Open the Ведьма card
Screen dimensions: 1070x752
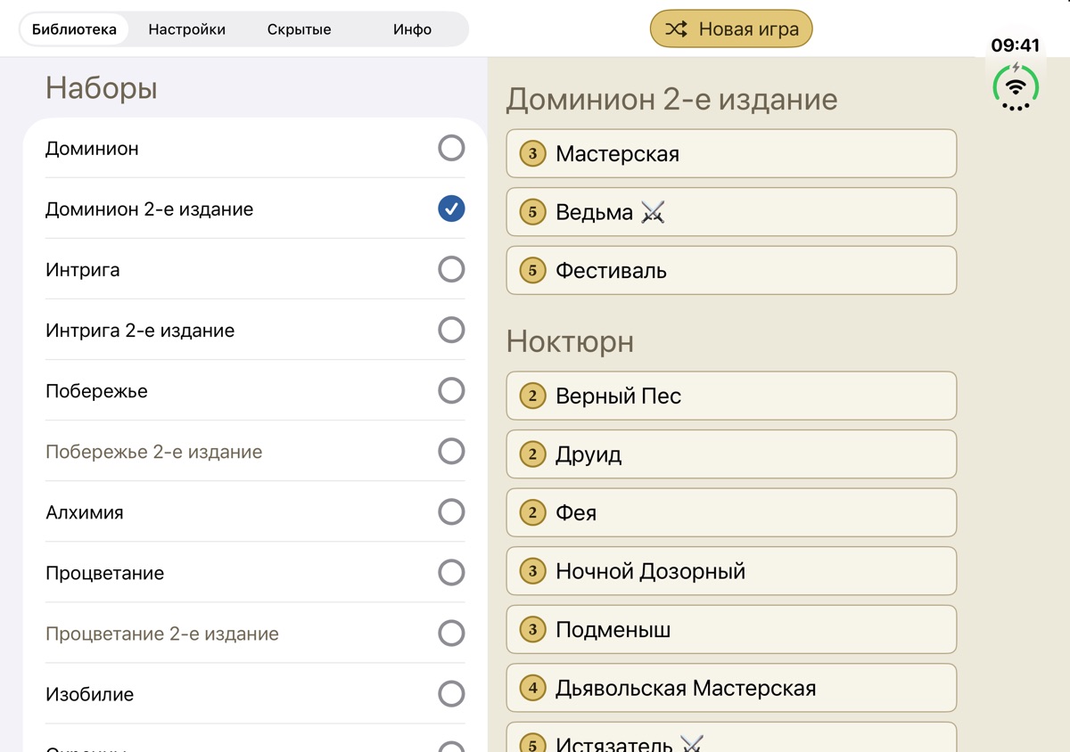(x=731, y=212)
